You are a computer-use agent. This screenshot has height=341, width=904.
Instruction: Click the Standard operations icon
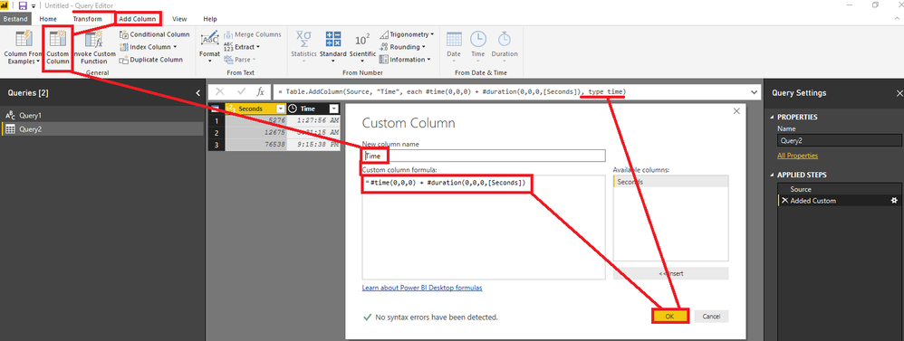click(x=332, y=39)
